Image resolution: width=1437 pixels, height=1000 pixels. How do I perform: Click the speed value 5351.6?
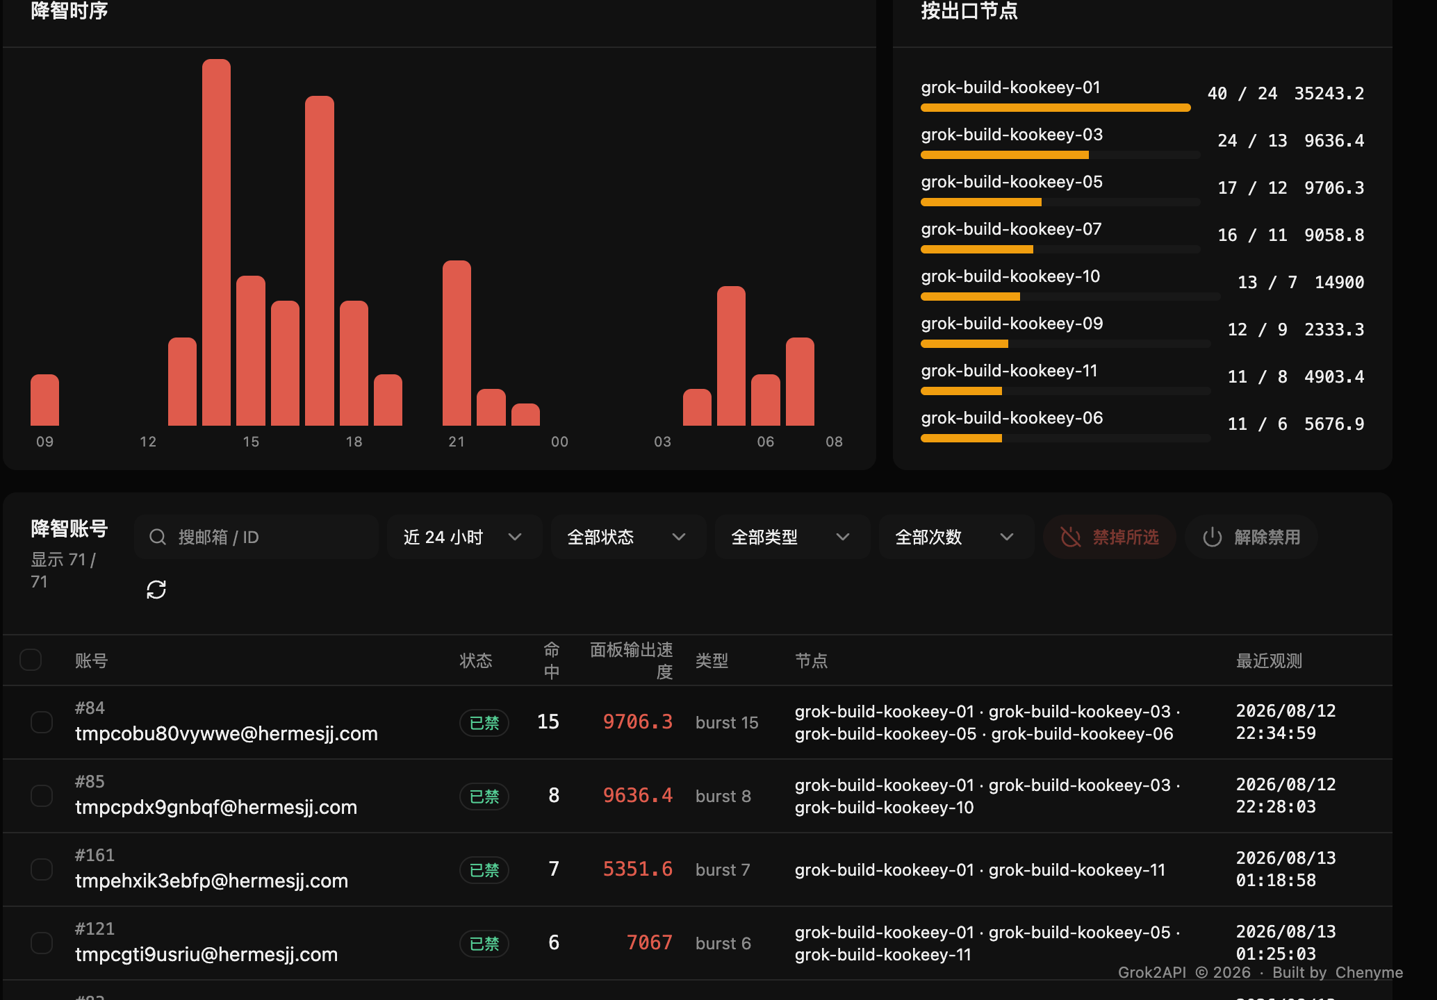[x=638, y=869]
